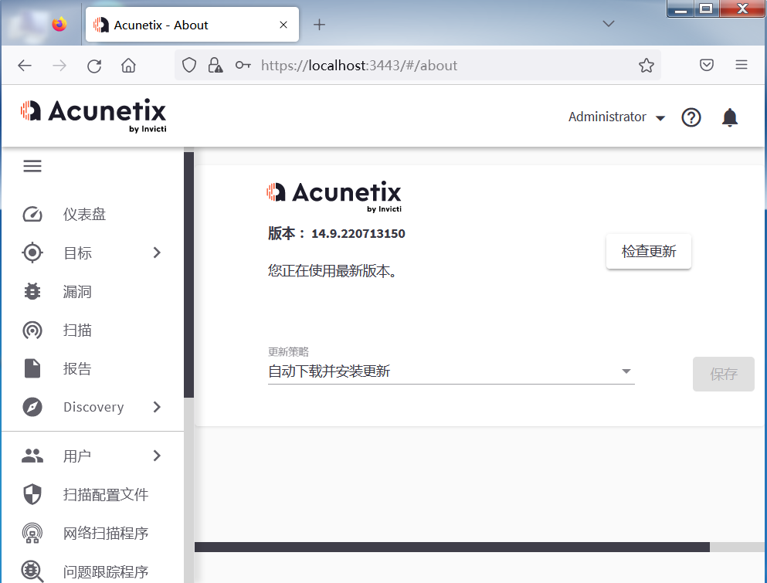Go back with the browser back arrow
Viewport: 767px width, 583px height.
25,66
